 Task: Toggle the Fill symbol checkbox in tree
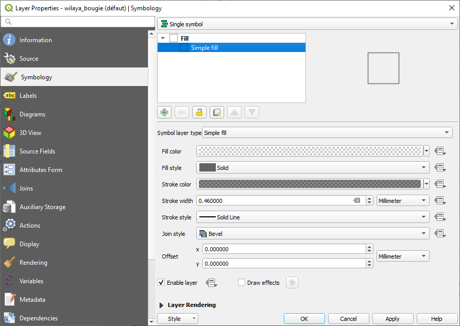click(174, 38)
